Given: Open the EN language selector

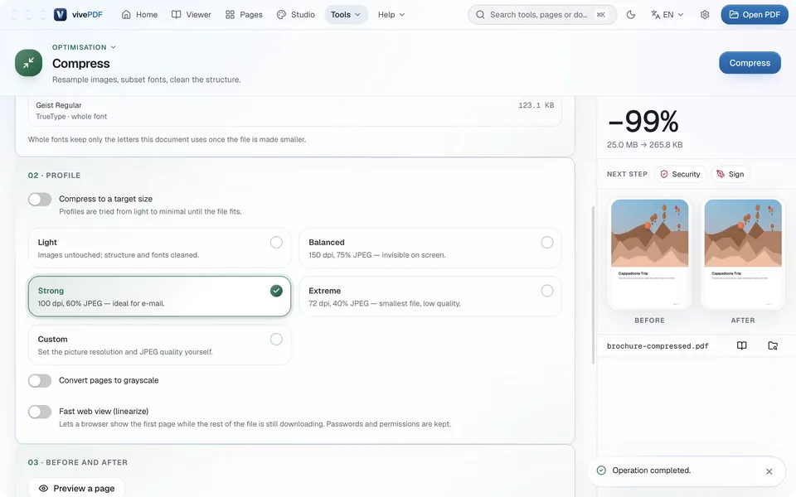Looking at the screenshot, I should coord(667,15).
